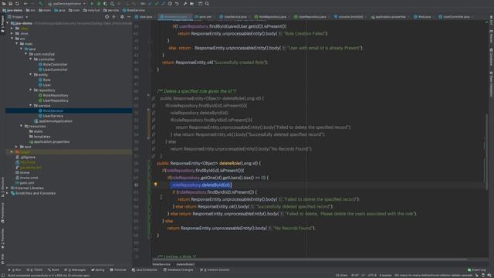Click the notyfyd breadcrumb in navigation bar
Screen dimensions: 494x278
tap(92, 10)
